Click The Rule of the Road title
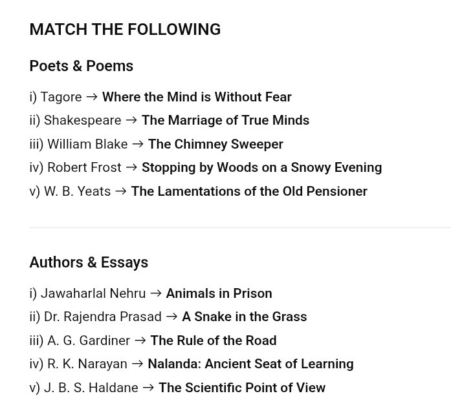451x409 pixels. tap(214, 341)
